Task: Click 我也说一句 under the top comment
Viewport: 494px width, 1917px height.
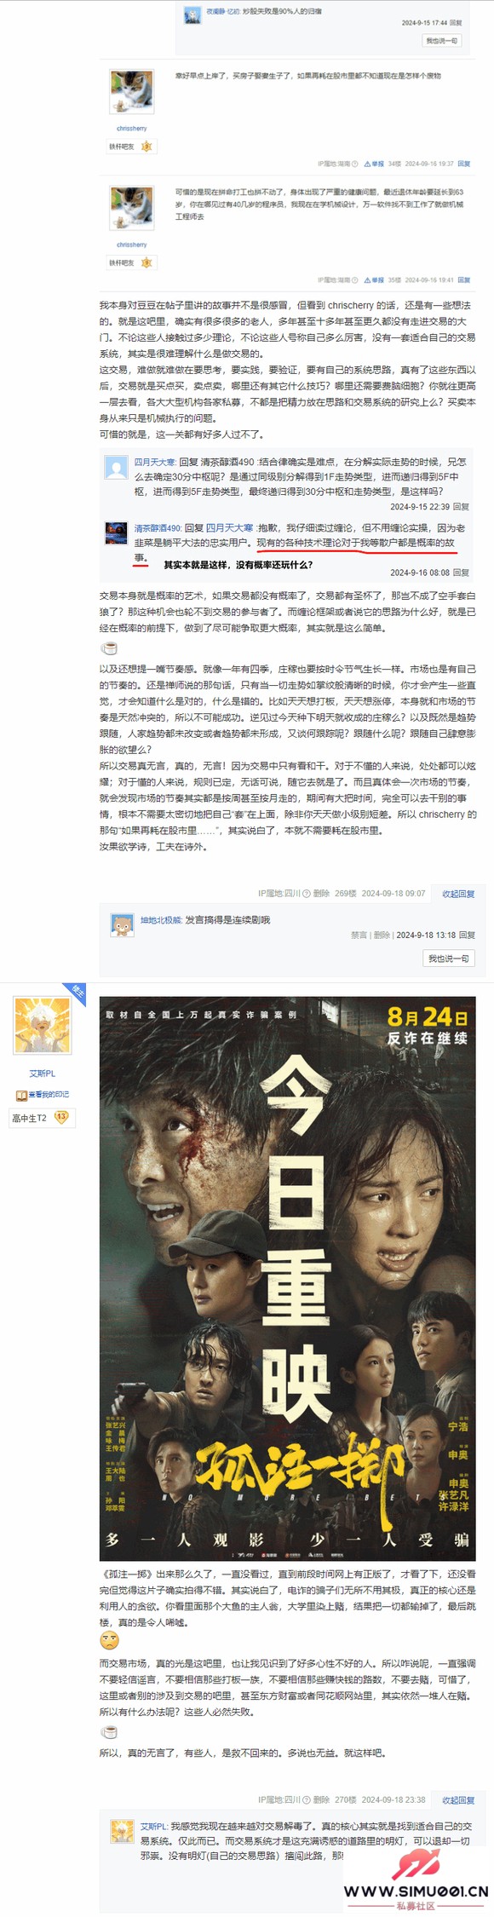Action: point(442,41)
